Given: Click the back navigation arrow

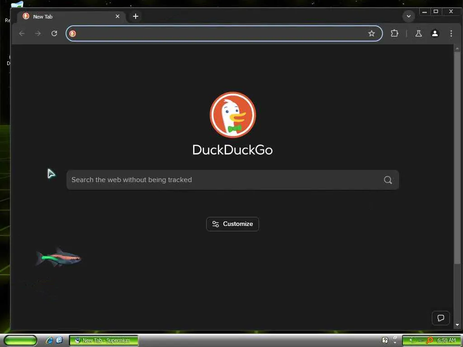Looking at the screenshot, I should (22, 33).
